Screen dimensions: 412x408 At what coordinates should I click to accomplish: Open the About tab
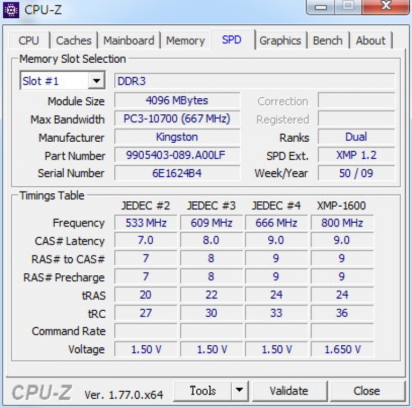371,40
